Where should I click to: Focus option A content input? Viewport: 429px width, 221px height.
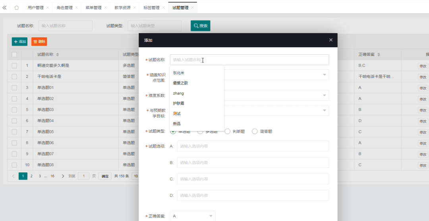(x=253, y=146)
